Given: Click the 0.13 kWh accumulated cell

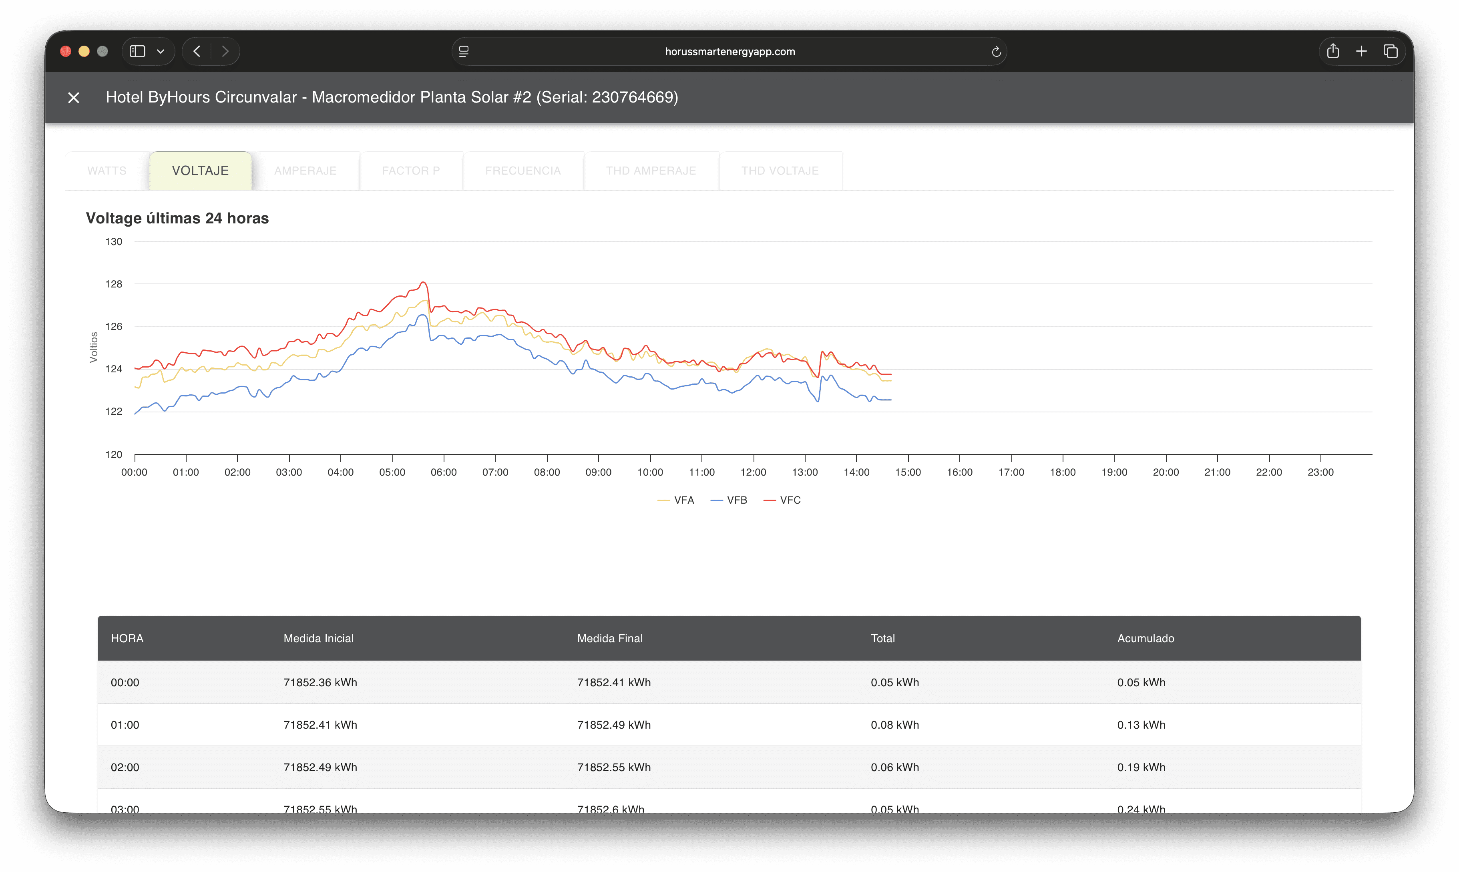Looking at the screenshot, I should (1141, 725).
